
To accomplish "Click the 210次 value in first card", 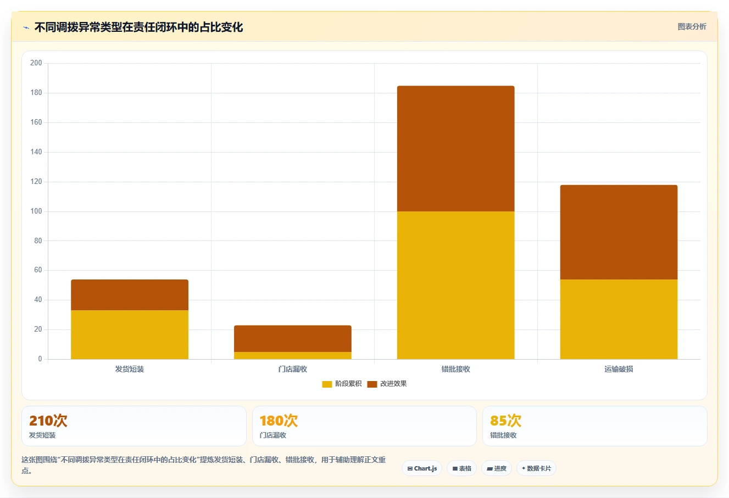I will coord(48,421).
